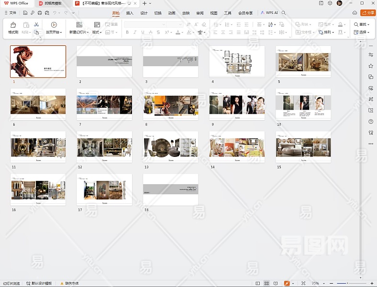Viewport: 377px width, 287px height.
Task: Switch to normal view in status bar
Action: [258, 283]
